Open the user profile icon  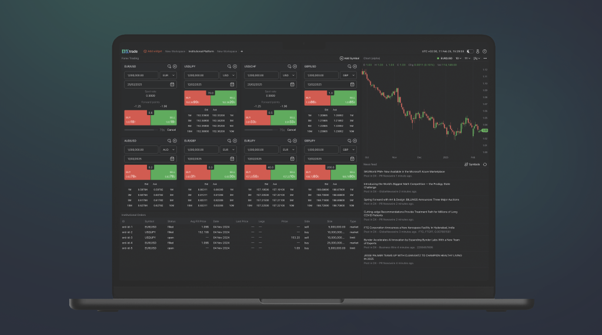pos(477,52)
